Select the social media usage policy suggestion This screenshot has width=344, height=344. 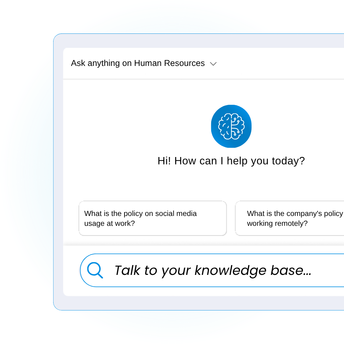(153, 218)
